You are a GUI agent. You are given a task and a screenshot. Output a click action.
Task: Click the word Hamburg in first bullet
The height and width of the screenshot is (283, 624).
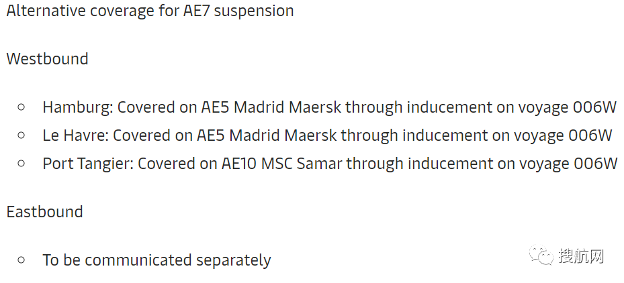point(78,107)
